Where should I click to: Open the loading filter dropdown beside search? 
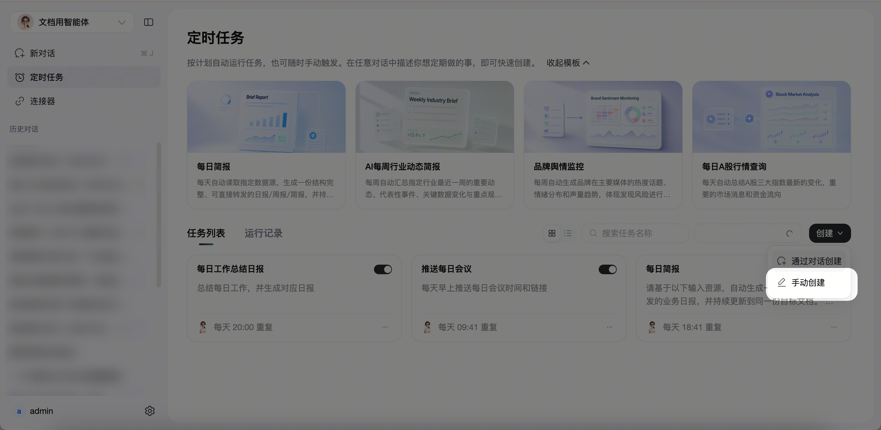(x=748, y=233)
